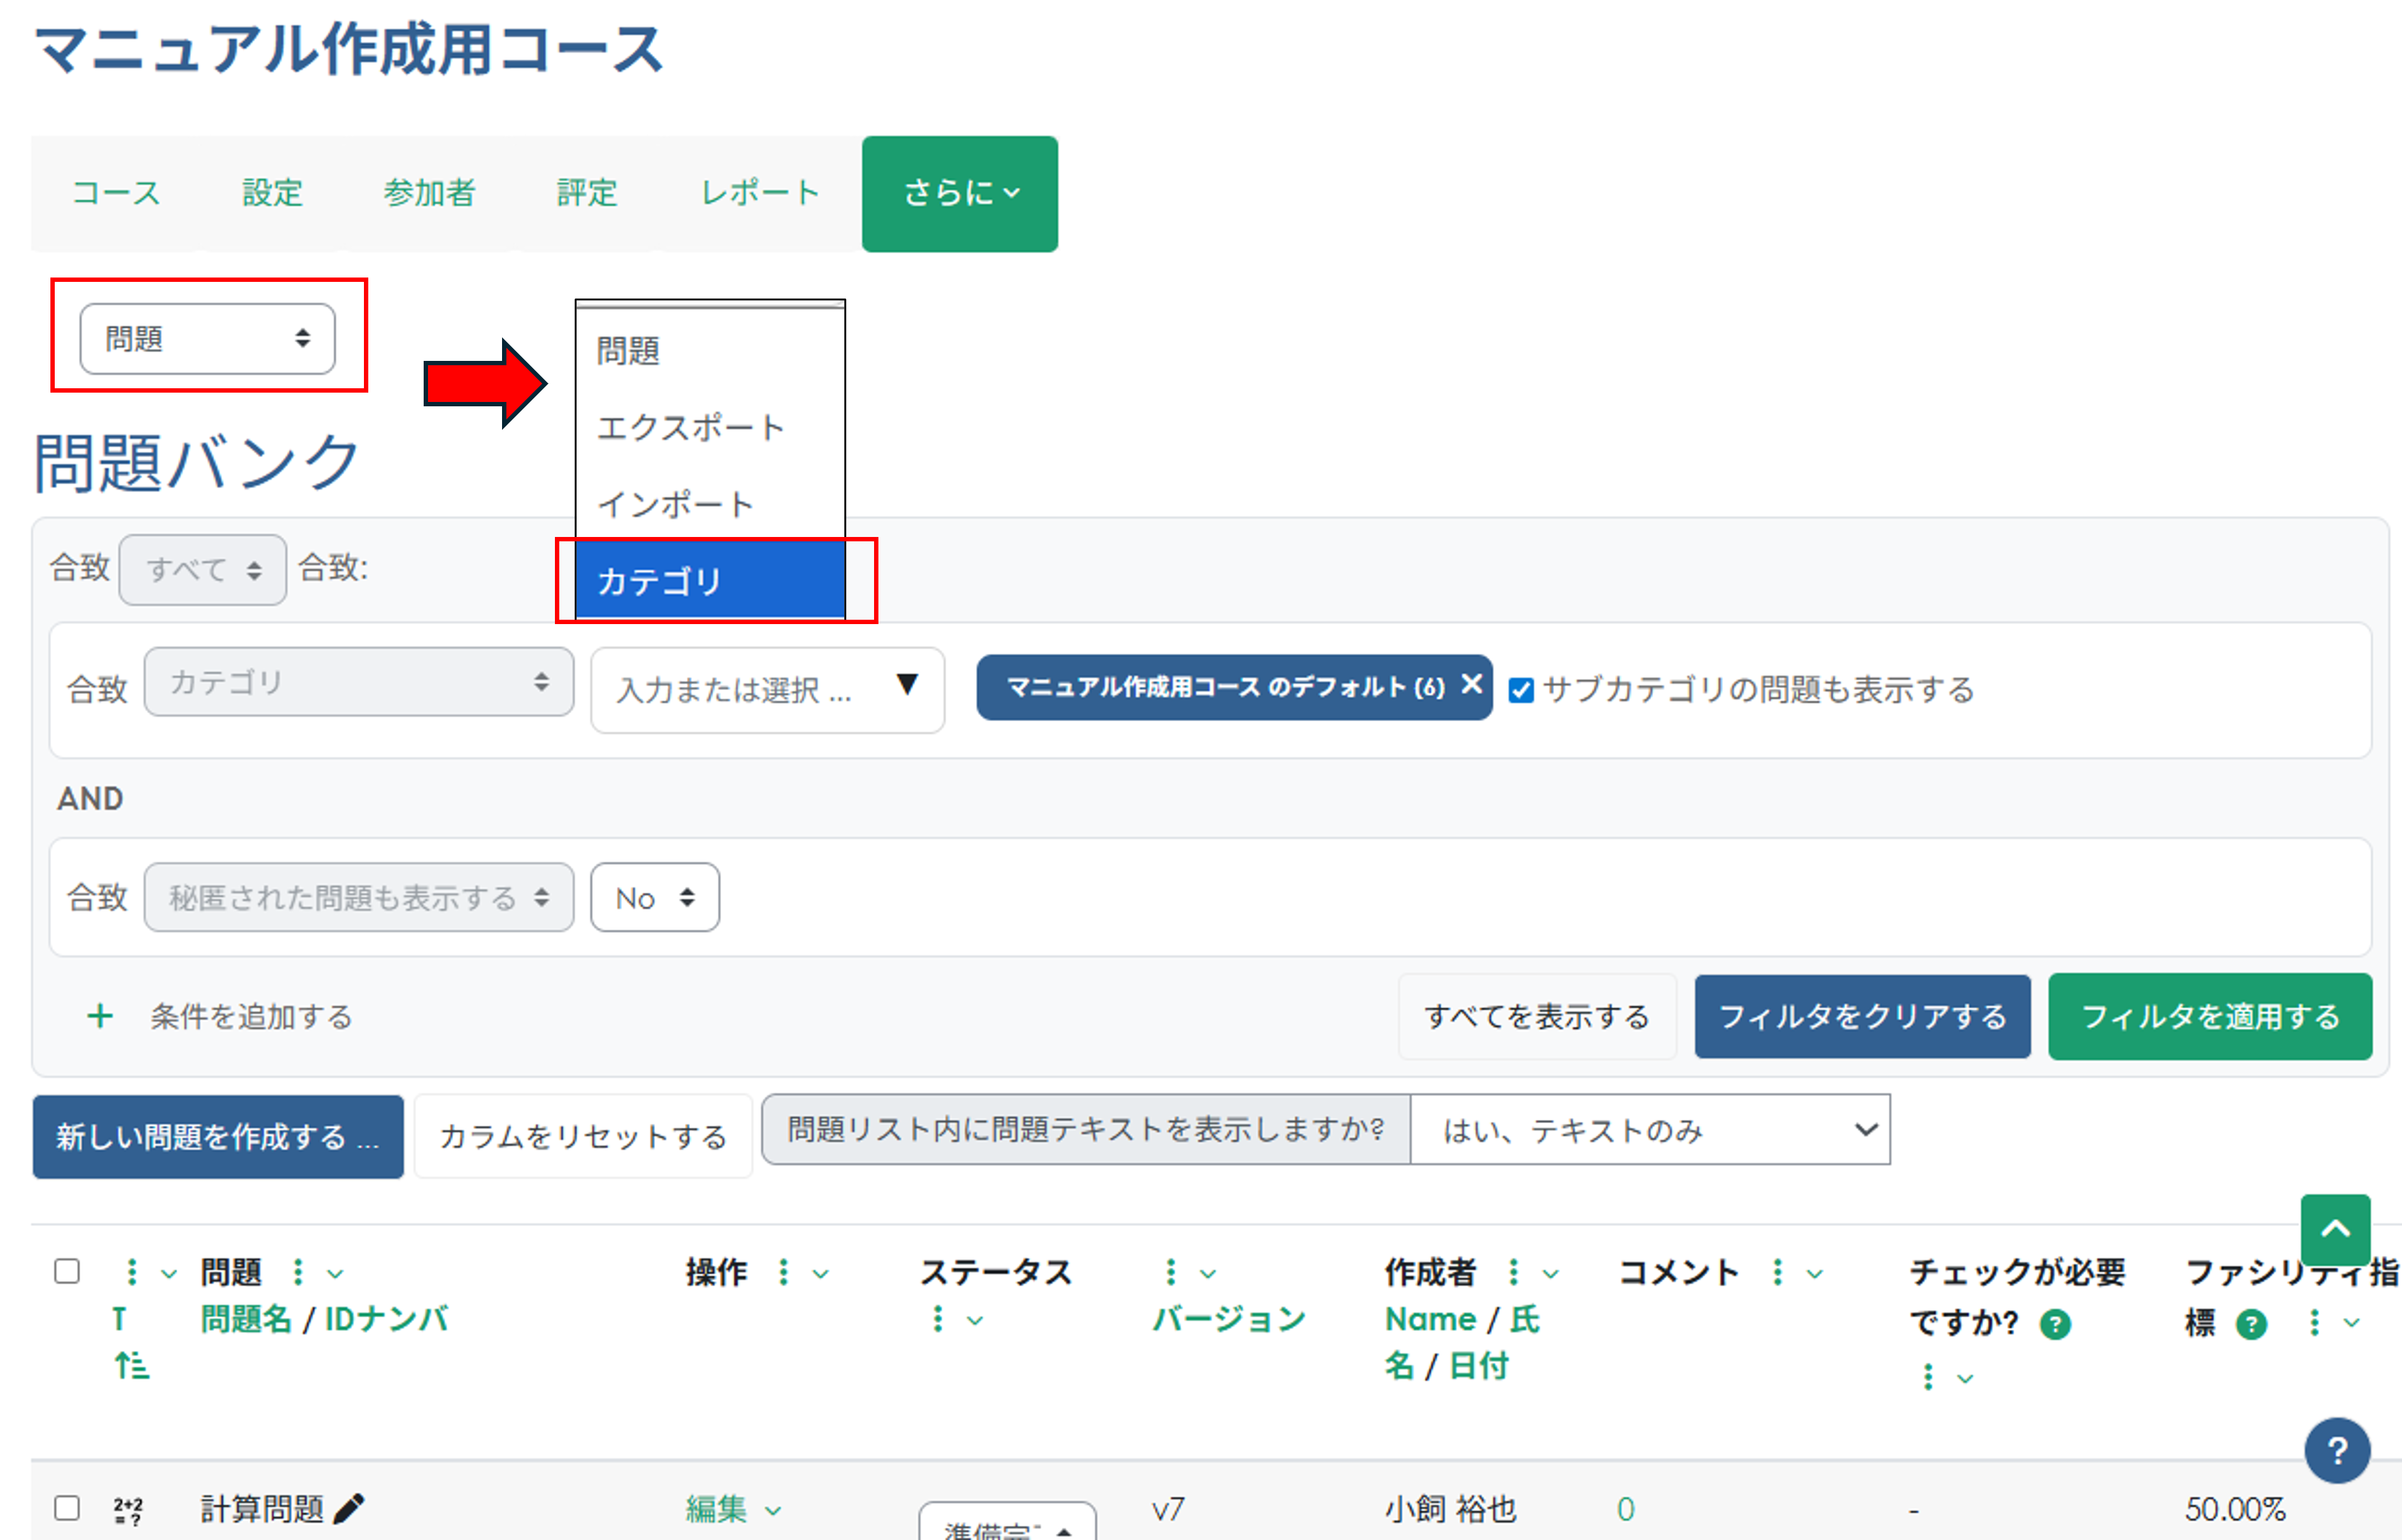
Task: Open the help icon next to チェックが必要ですか?
Action: 2056,1323
